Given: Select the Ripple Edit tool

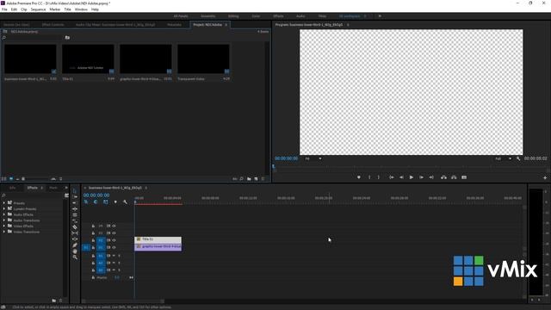Looking at the screenshot, I should 75,203.
